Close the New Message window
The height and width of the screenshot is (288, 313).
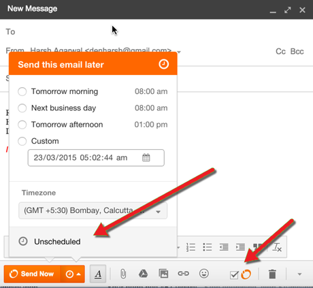[x=302, y=10]
